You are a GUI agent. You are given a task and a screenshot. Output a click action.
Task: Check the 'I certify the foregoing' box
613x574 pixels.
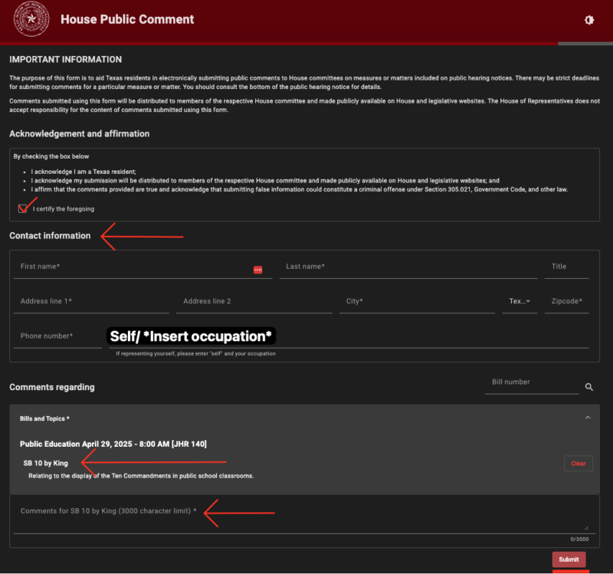point(22,208)
